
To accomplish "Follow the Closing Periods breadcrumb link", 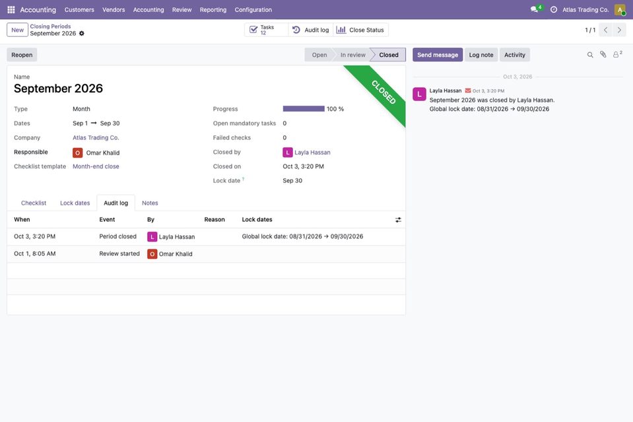I will pos(50,26).
